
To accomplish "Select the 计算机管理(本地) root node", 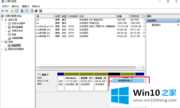I will coord(13,16).
